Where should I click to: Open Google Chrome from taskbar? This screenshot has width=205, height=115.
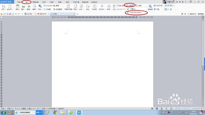(55, 112)
